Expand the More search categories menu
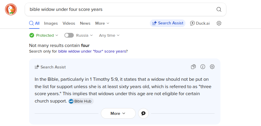 click(x=102, y=23)
